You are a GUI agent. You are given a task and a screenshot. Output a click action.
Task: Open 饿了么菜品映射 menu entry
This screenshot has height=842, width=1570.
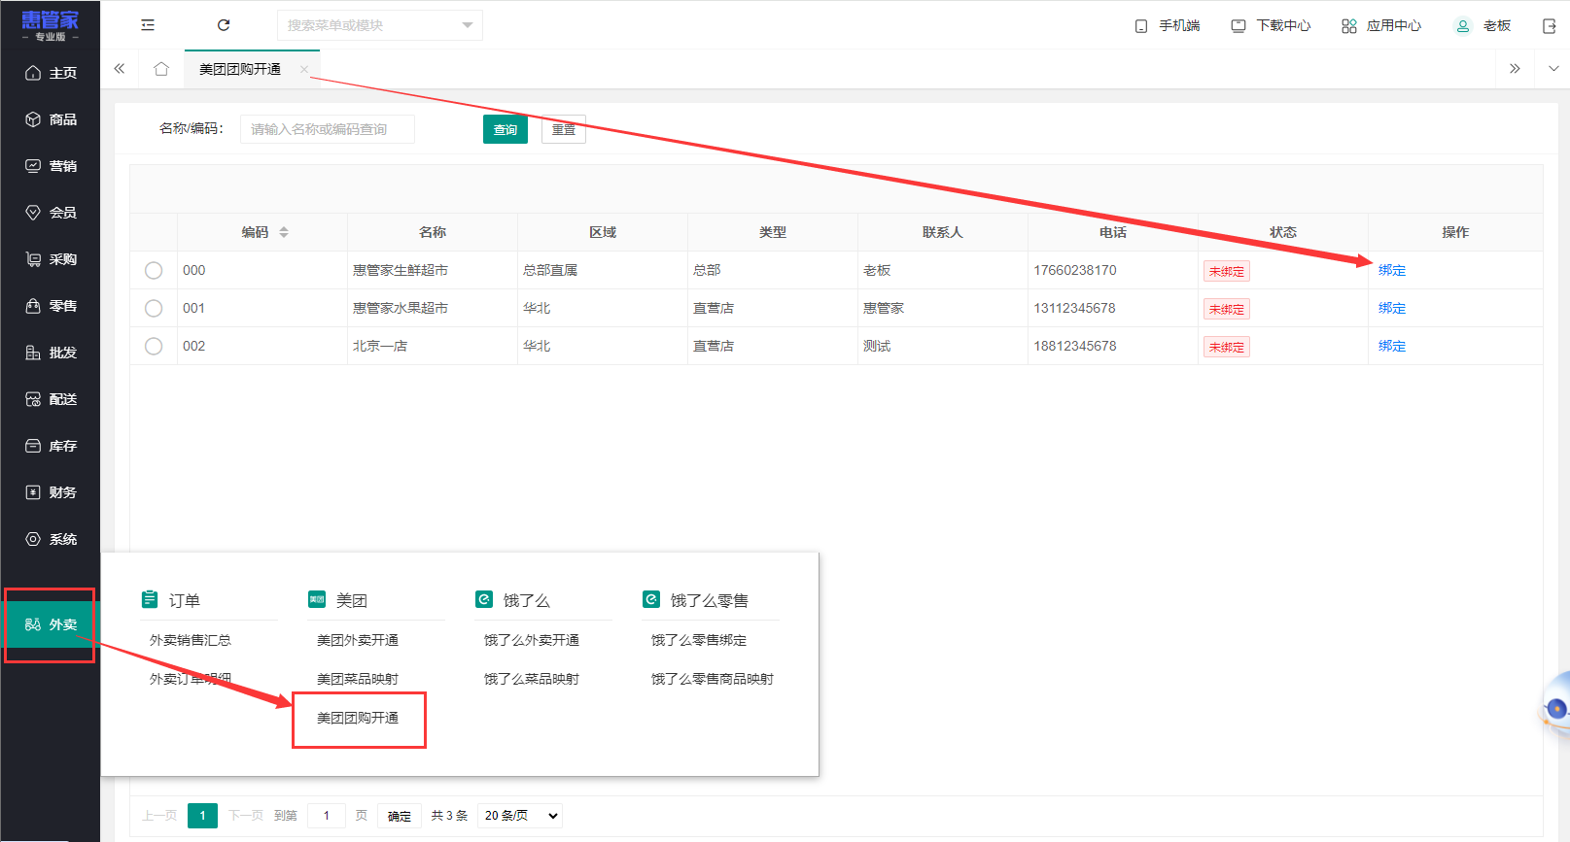tap(532, 679)
